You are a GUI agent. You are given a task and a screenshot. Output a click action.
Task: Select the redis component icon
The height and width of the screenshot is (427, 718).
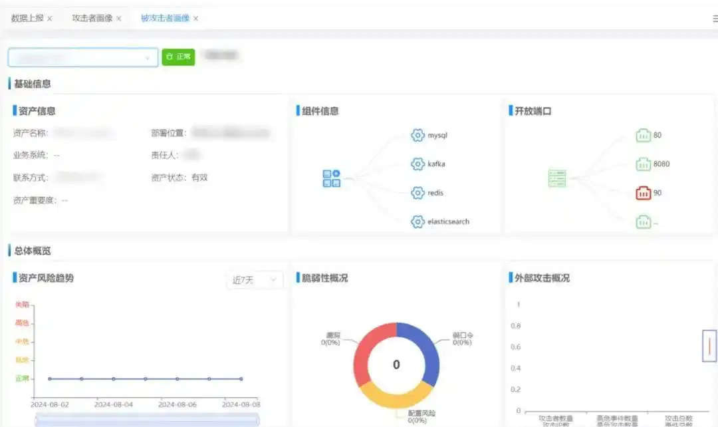tap(418, 192)
